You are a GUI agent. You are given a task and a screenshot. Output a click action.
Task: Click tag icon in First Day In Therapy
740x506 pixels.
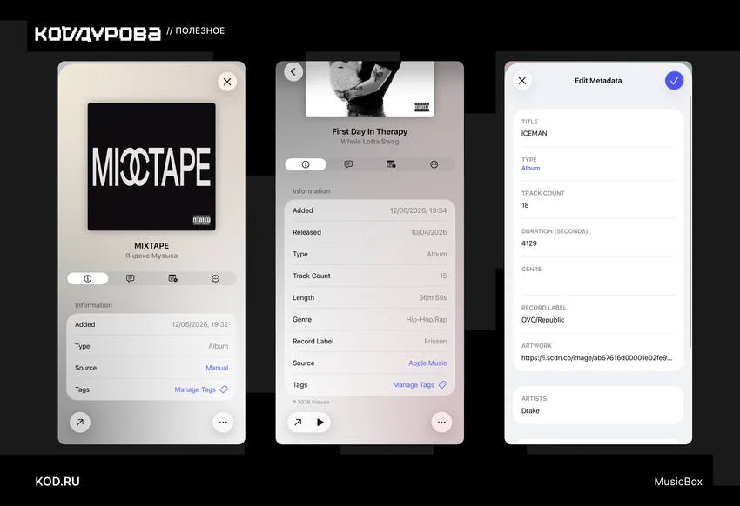(442, 385)
